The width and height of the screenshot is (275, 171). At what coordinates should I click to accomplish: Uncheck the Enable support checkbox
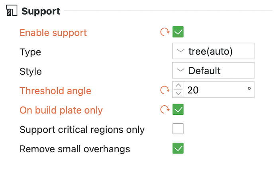pyautogui.click(x=178, y=32)
